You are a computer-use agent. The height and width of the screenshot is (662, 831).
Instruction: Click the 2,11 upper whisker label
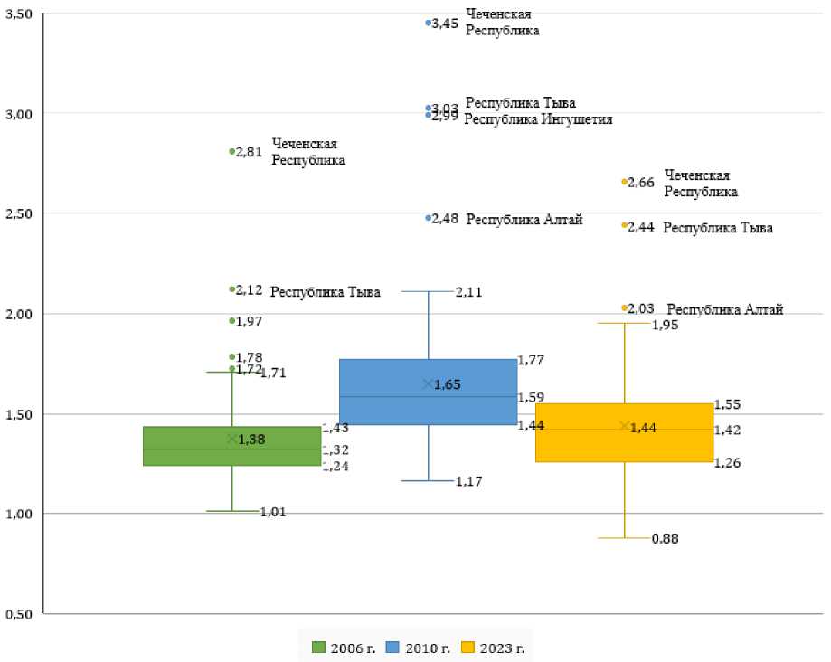click(468, 292)
